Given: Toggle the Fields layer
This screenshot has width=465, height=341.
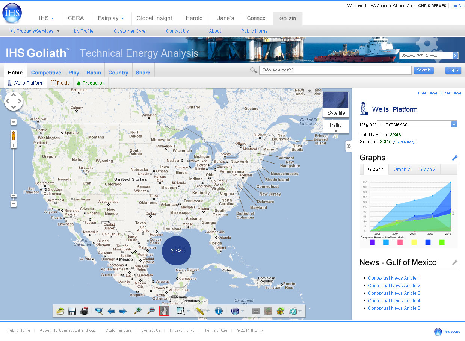Looking at the screenshot, I should coord(60,83).
